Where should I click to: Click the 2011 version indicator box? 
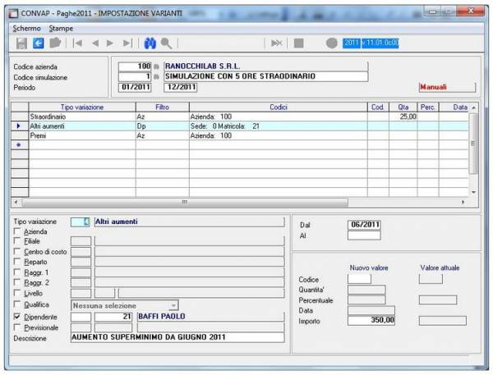coord(371,43)
